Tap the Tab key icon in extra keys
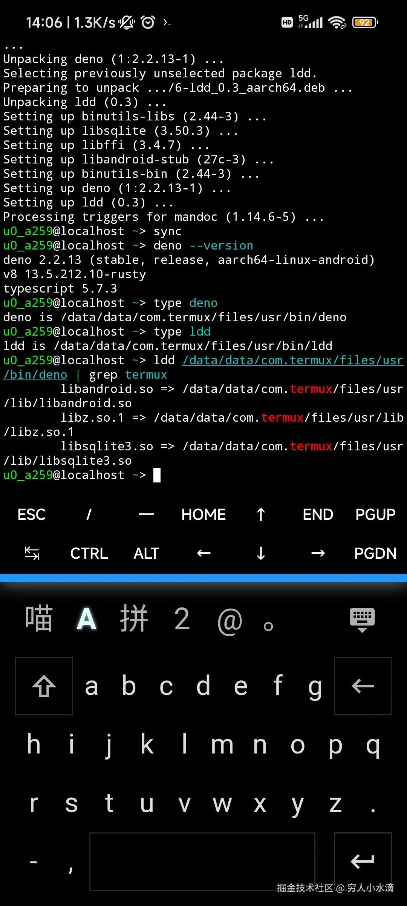Viewport: 407px width, 906px height. pos(32,553)
